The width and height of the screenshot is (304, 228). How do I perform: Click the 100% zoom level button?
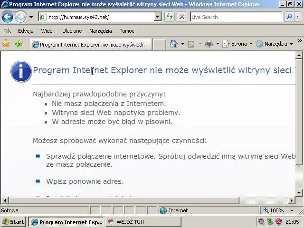click(x=274, y=210)
